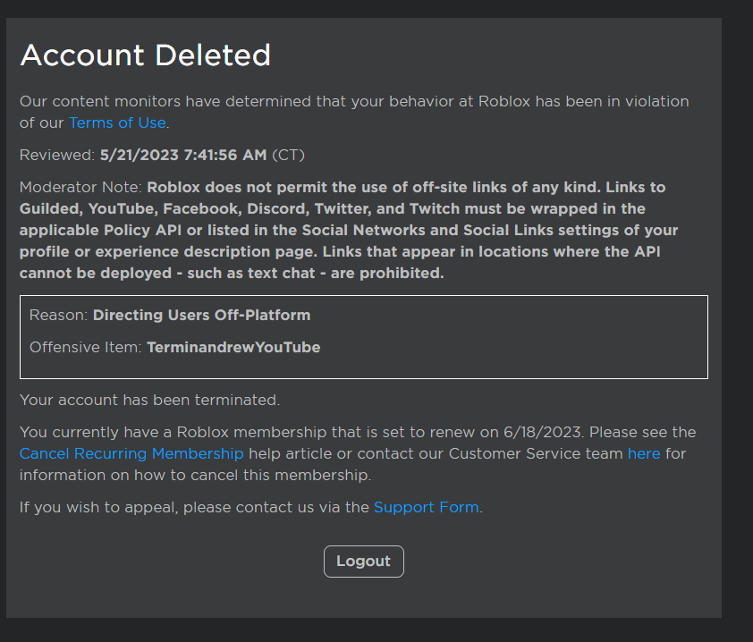This screenshot has width=753, height=642.
Task: Follow the 'here' Customer Service link
Action: pos(644,453)
